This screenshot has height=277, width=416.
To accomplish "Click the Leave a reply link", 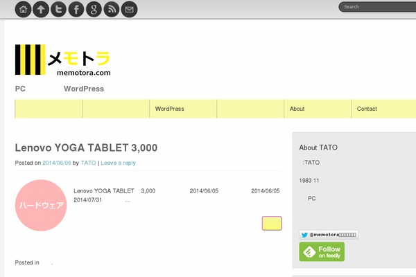I will pyautogui.click(x=118, y=163).
